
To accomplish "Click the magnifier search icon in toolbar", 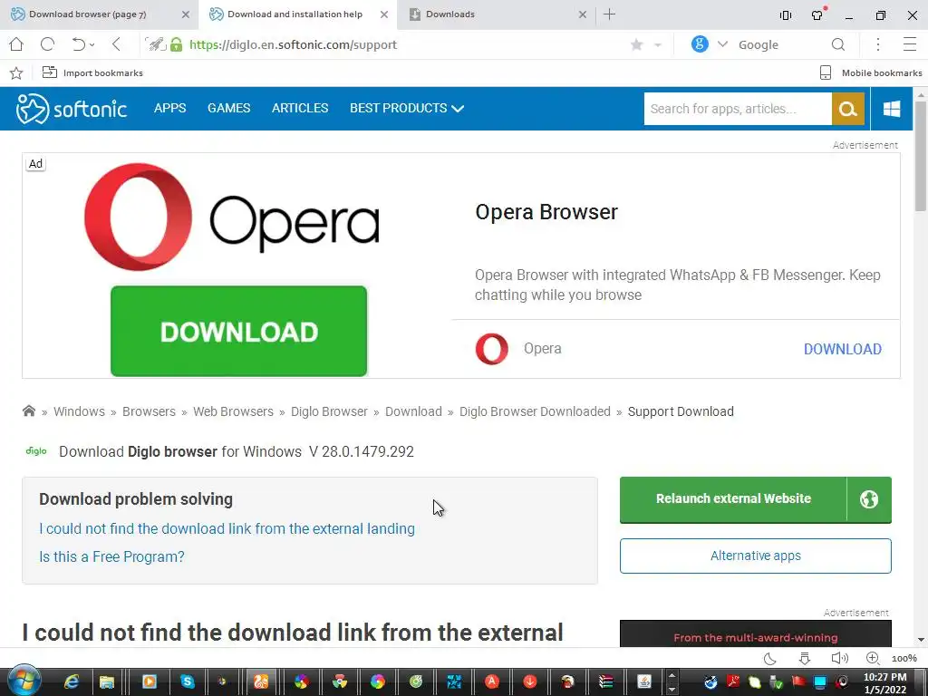I will click(x=838, y=45).
